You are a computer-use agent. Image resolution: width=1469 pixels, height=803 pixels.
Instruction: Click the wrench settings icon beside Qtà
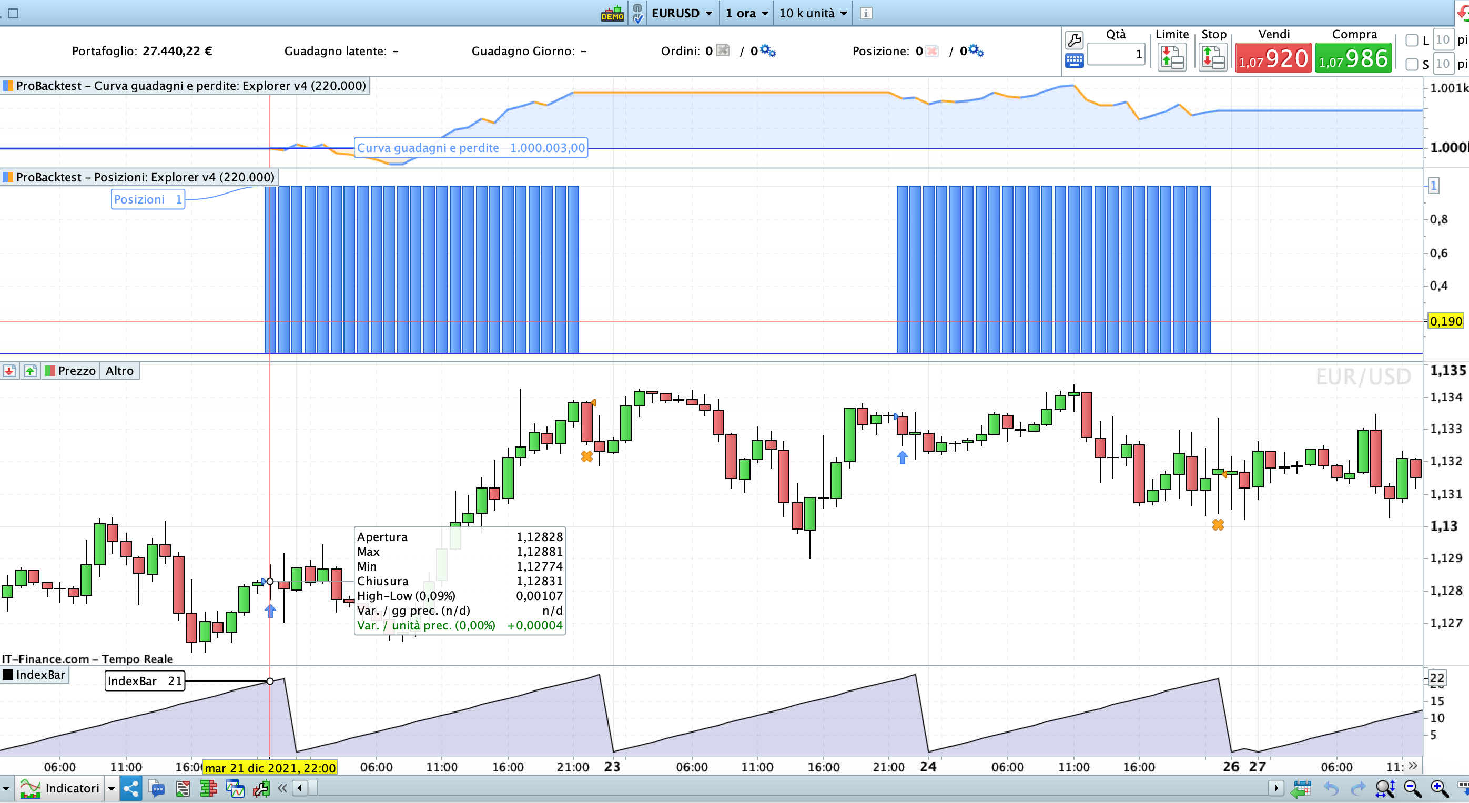tap(1074, 40)
